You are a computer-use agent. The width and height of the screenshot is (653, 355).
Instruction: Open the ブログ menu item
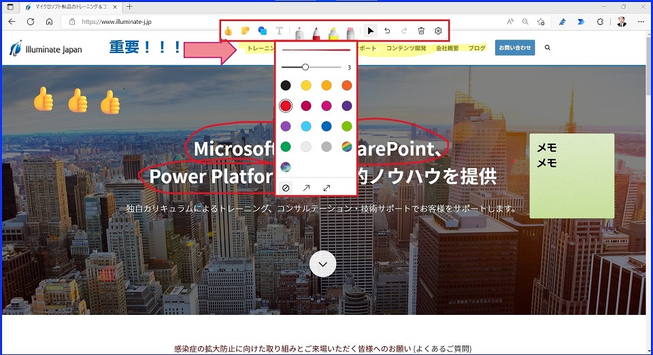pyautogui.click(x=477, y=48)
